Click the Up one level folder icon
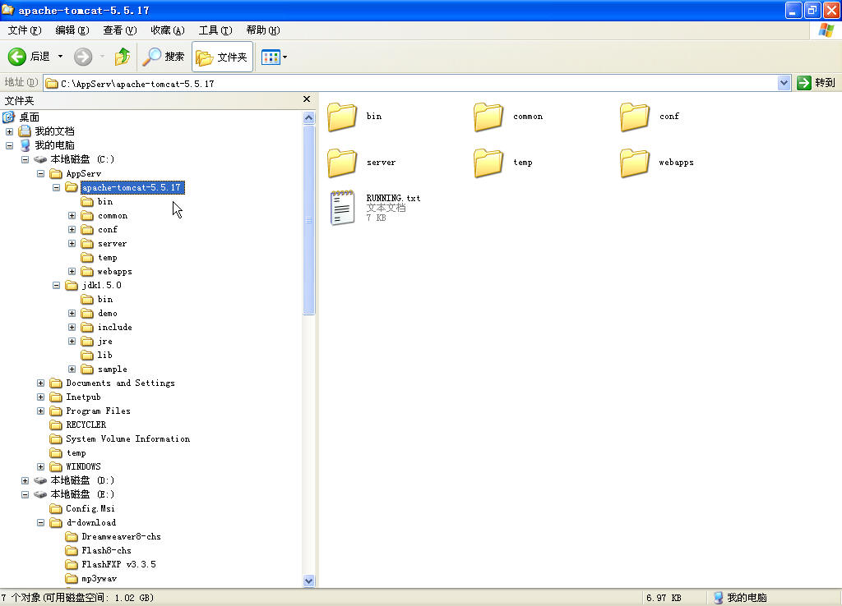 [x=123, y=57]
